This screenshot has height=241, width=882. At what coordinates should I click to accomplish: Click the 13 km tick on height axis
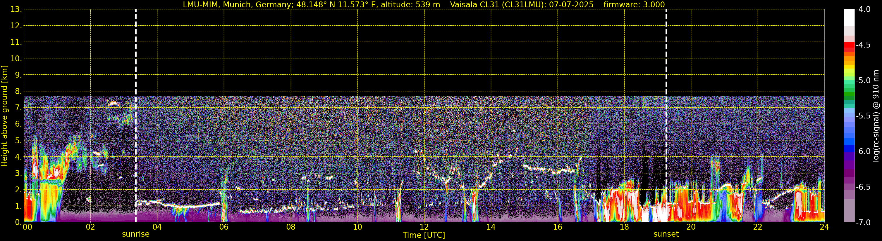point(15,10)
